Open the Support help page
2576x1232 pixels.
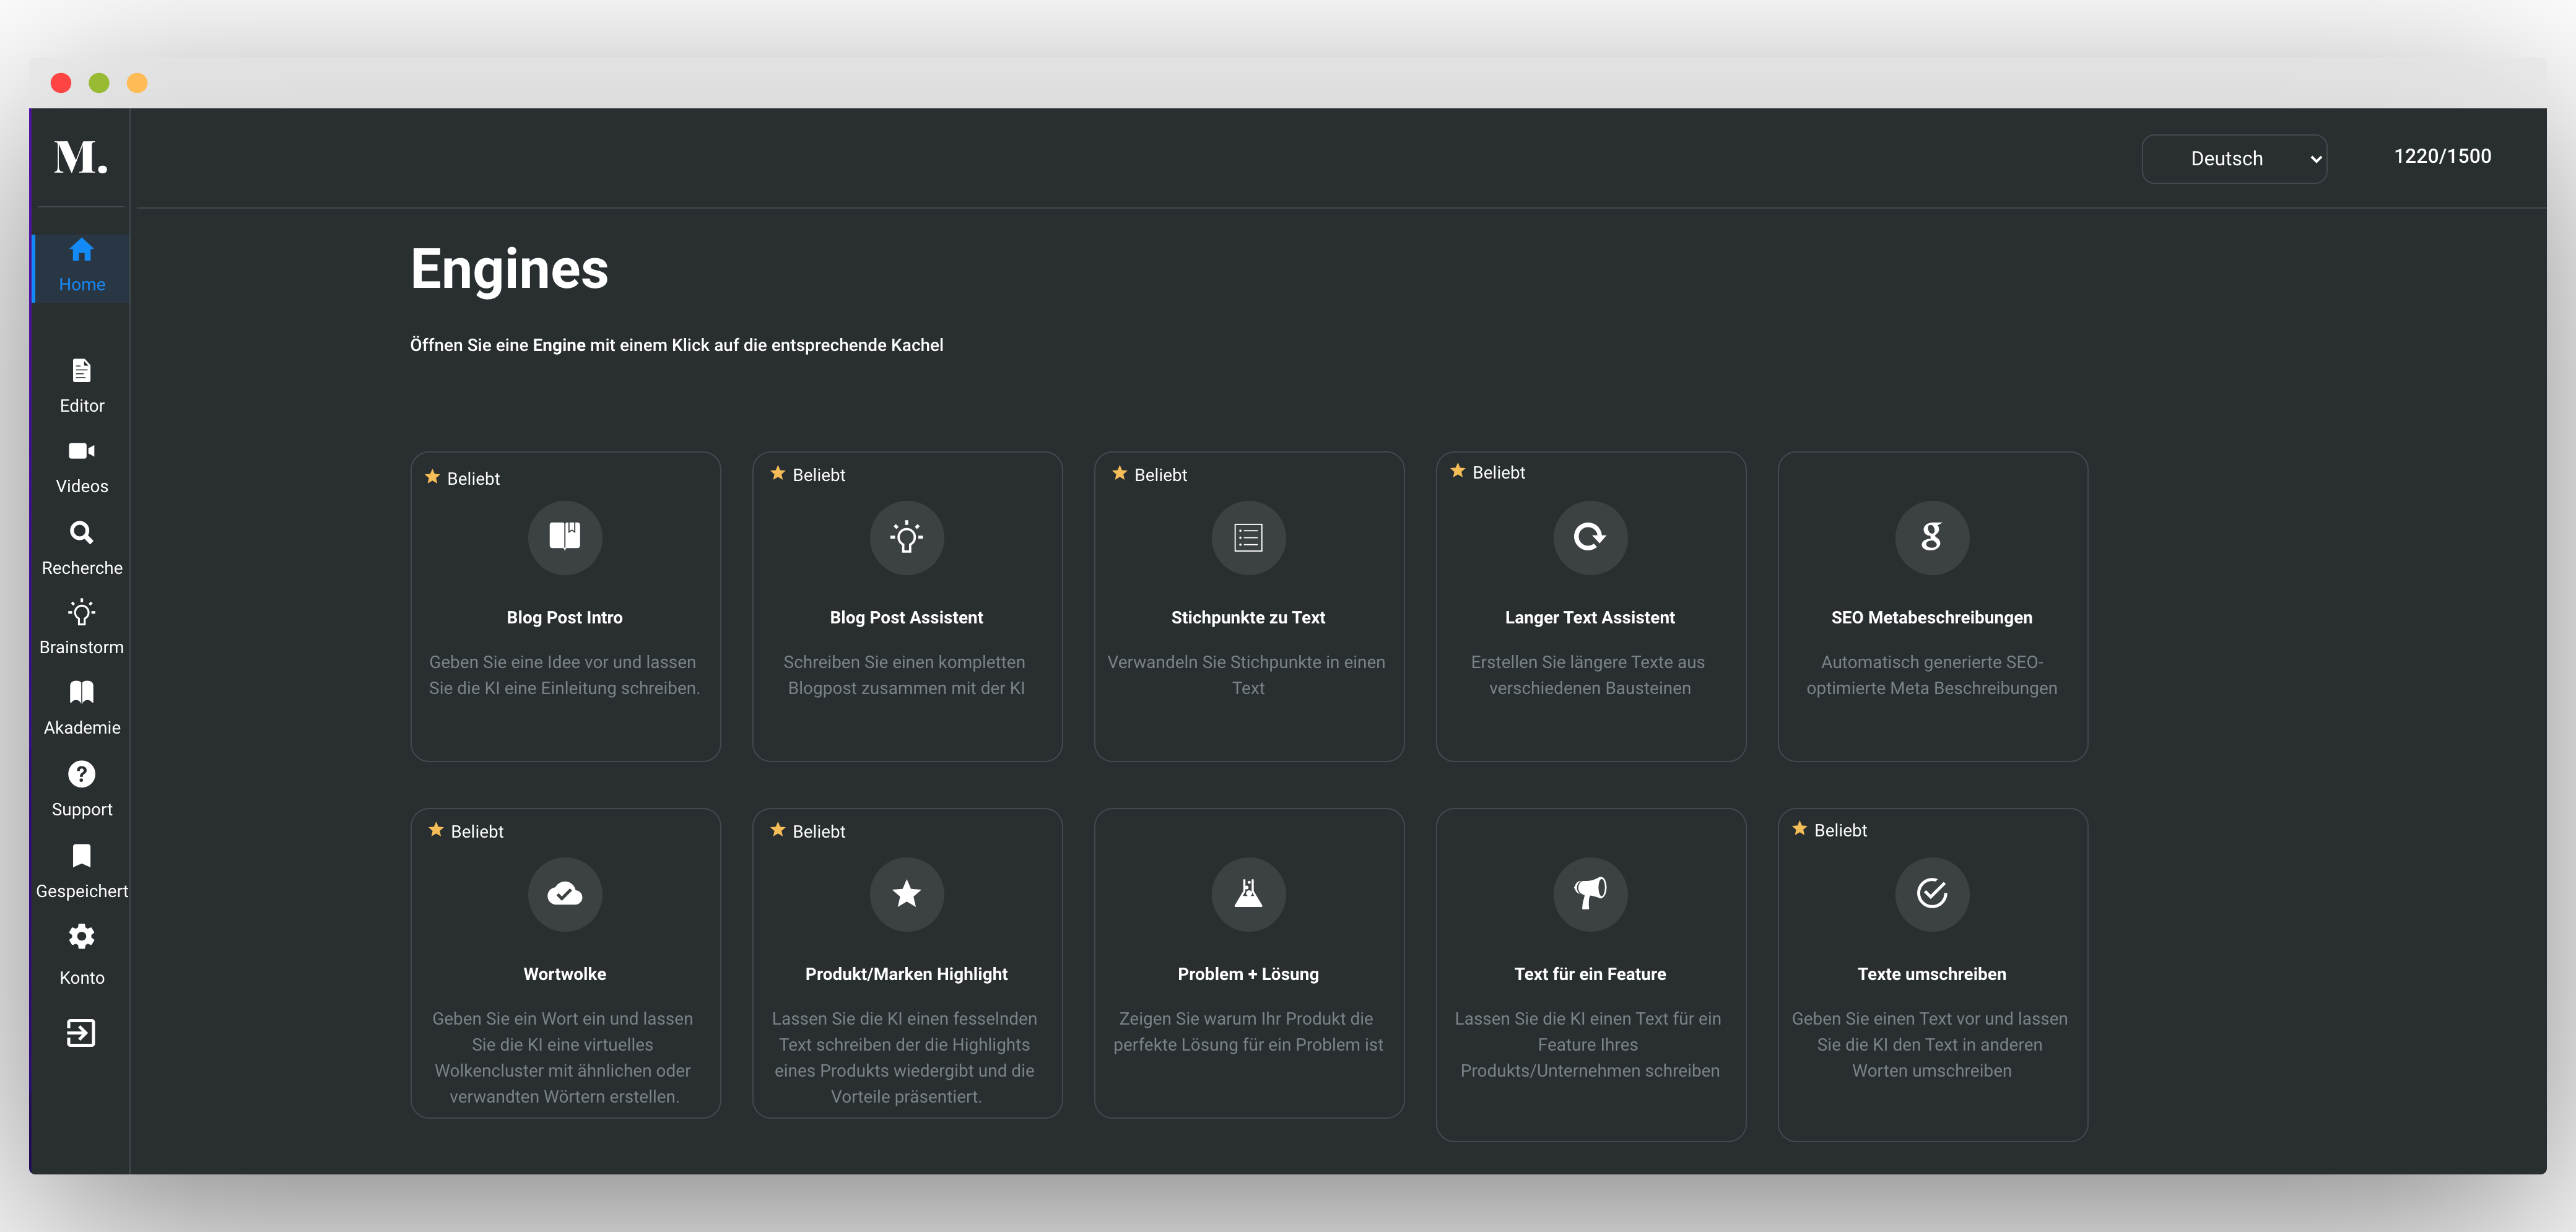point(82,789)
